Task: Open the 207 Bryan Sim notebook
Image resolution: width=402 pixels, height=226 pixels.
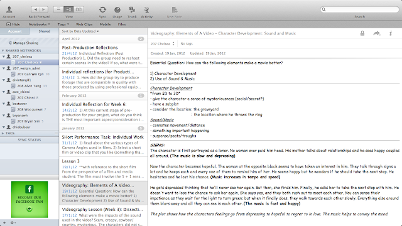Action: coord(30,121)
